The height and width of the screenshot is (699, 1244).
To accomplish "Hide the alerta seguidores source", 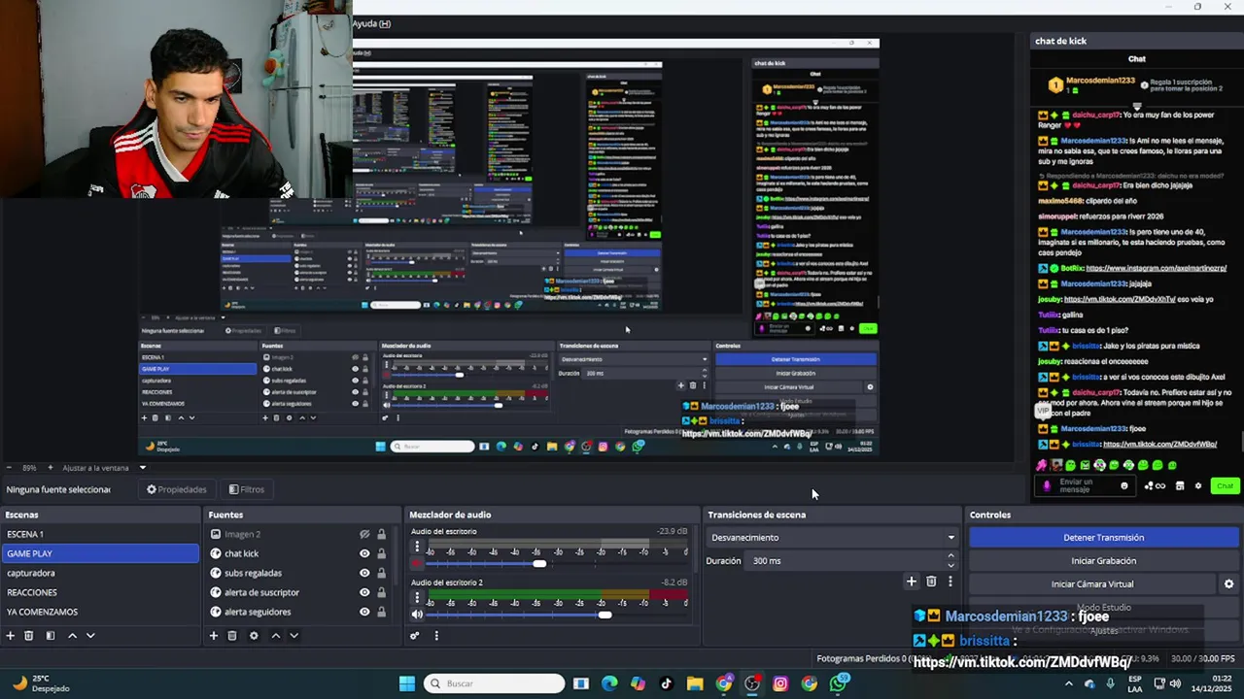I will [x=364, y=612].
